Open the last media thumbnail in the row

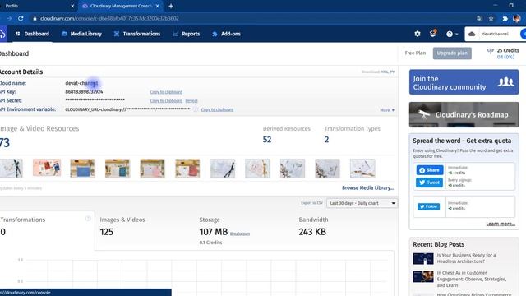[x=362, y=168]
